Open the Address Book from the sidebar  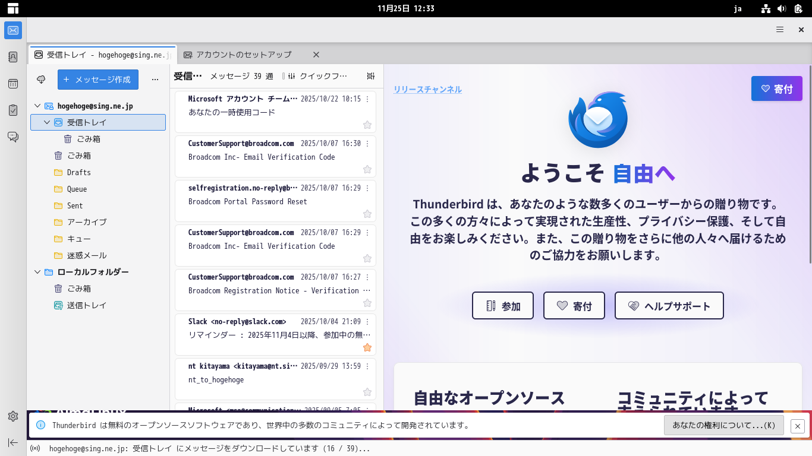[13, 57]
